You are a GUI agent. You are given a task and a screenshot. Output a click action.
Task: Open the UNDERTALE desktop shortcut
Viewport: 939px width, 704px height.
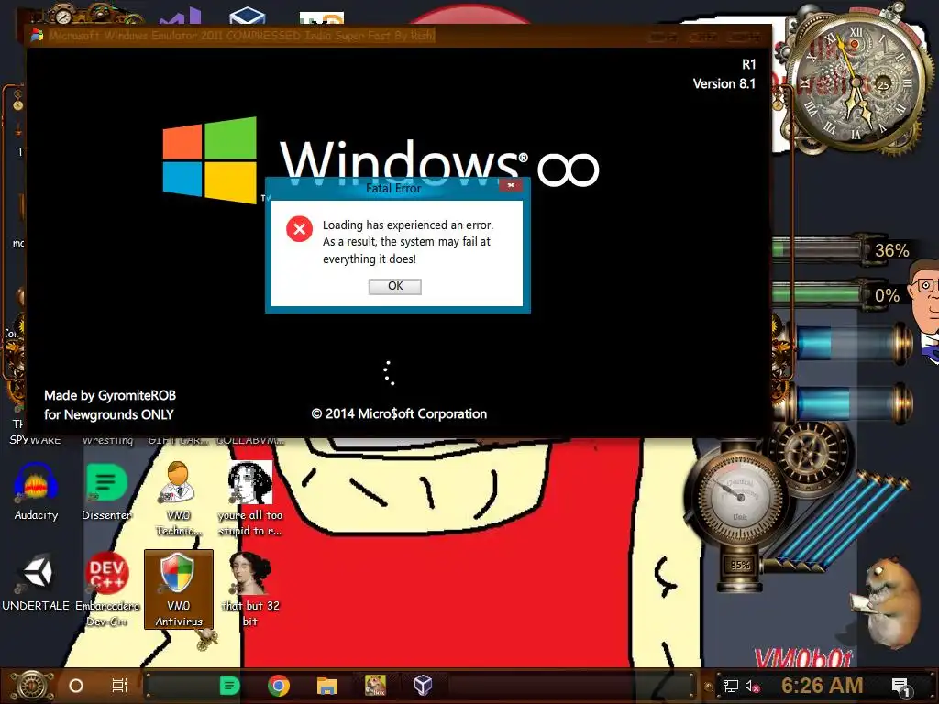coord(36,583)
